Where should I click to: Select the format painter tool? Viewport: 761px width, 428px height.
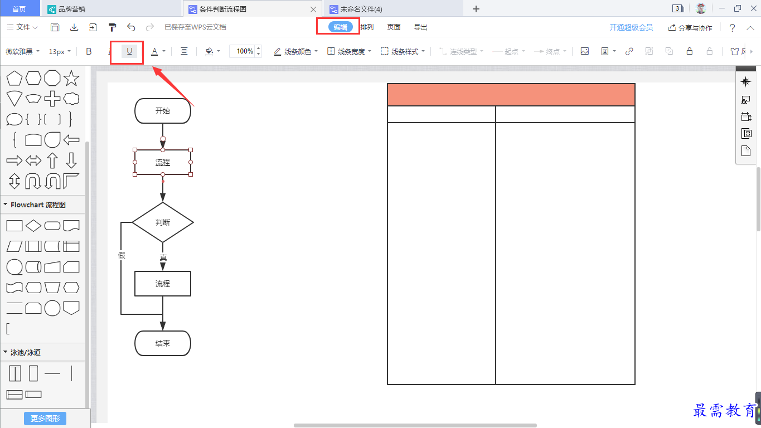[x=112, y=27]
